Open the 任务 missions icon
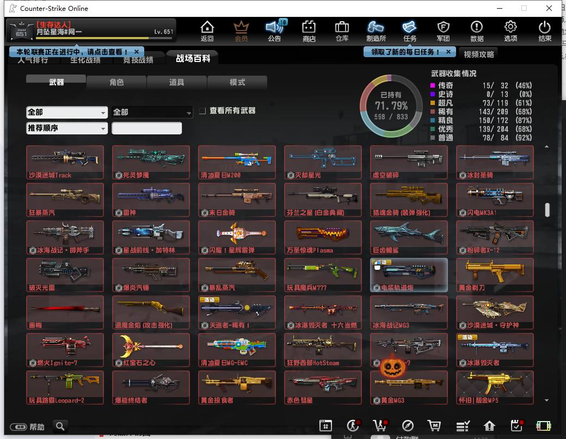Screen dimensions: 566x439 [410, 31]
